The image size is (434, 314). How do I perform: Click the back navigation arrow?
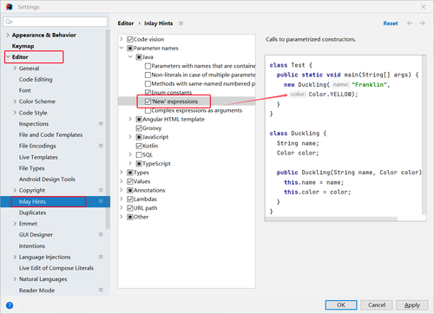[410, 23]
